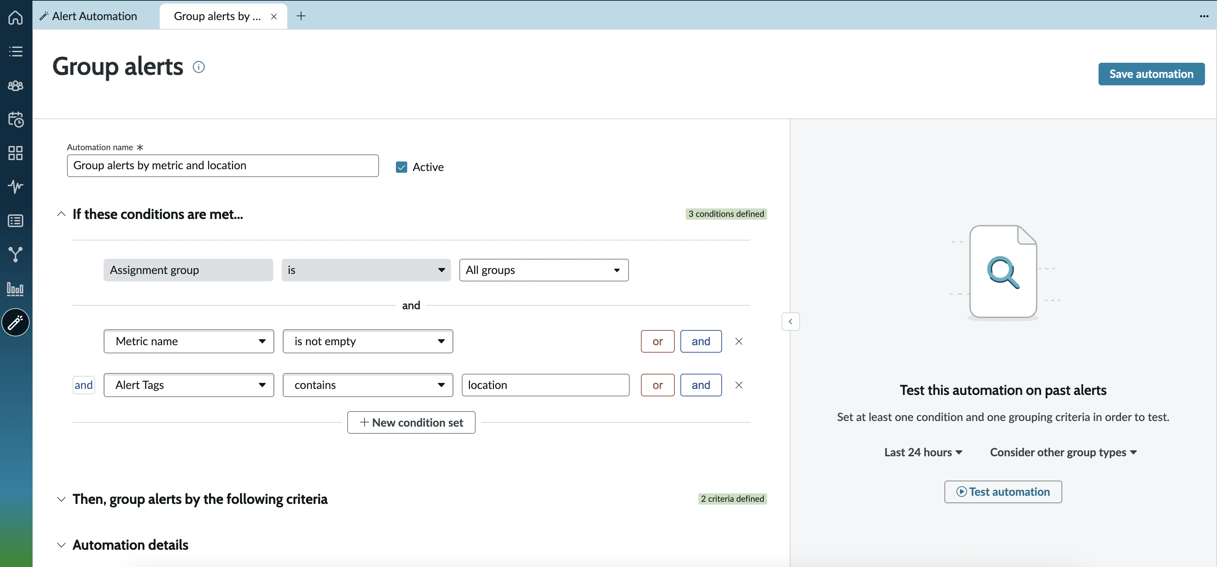Open the All groups dropdown
The image size is (1217, 567).
click(x=544, y=270)
